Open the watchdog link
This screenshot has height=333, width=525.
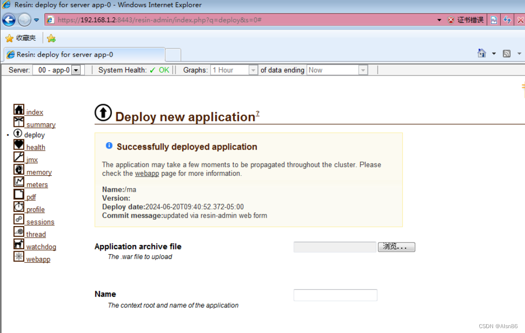[x=41, y=247]
